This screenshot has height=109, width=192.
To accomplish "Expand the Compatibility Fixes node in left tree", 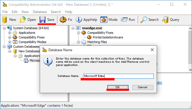I will coord(10,38).
